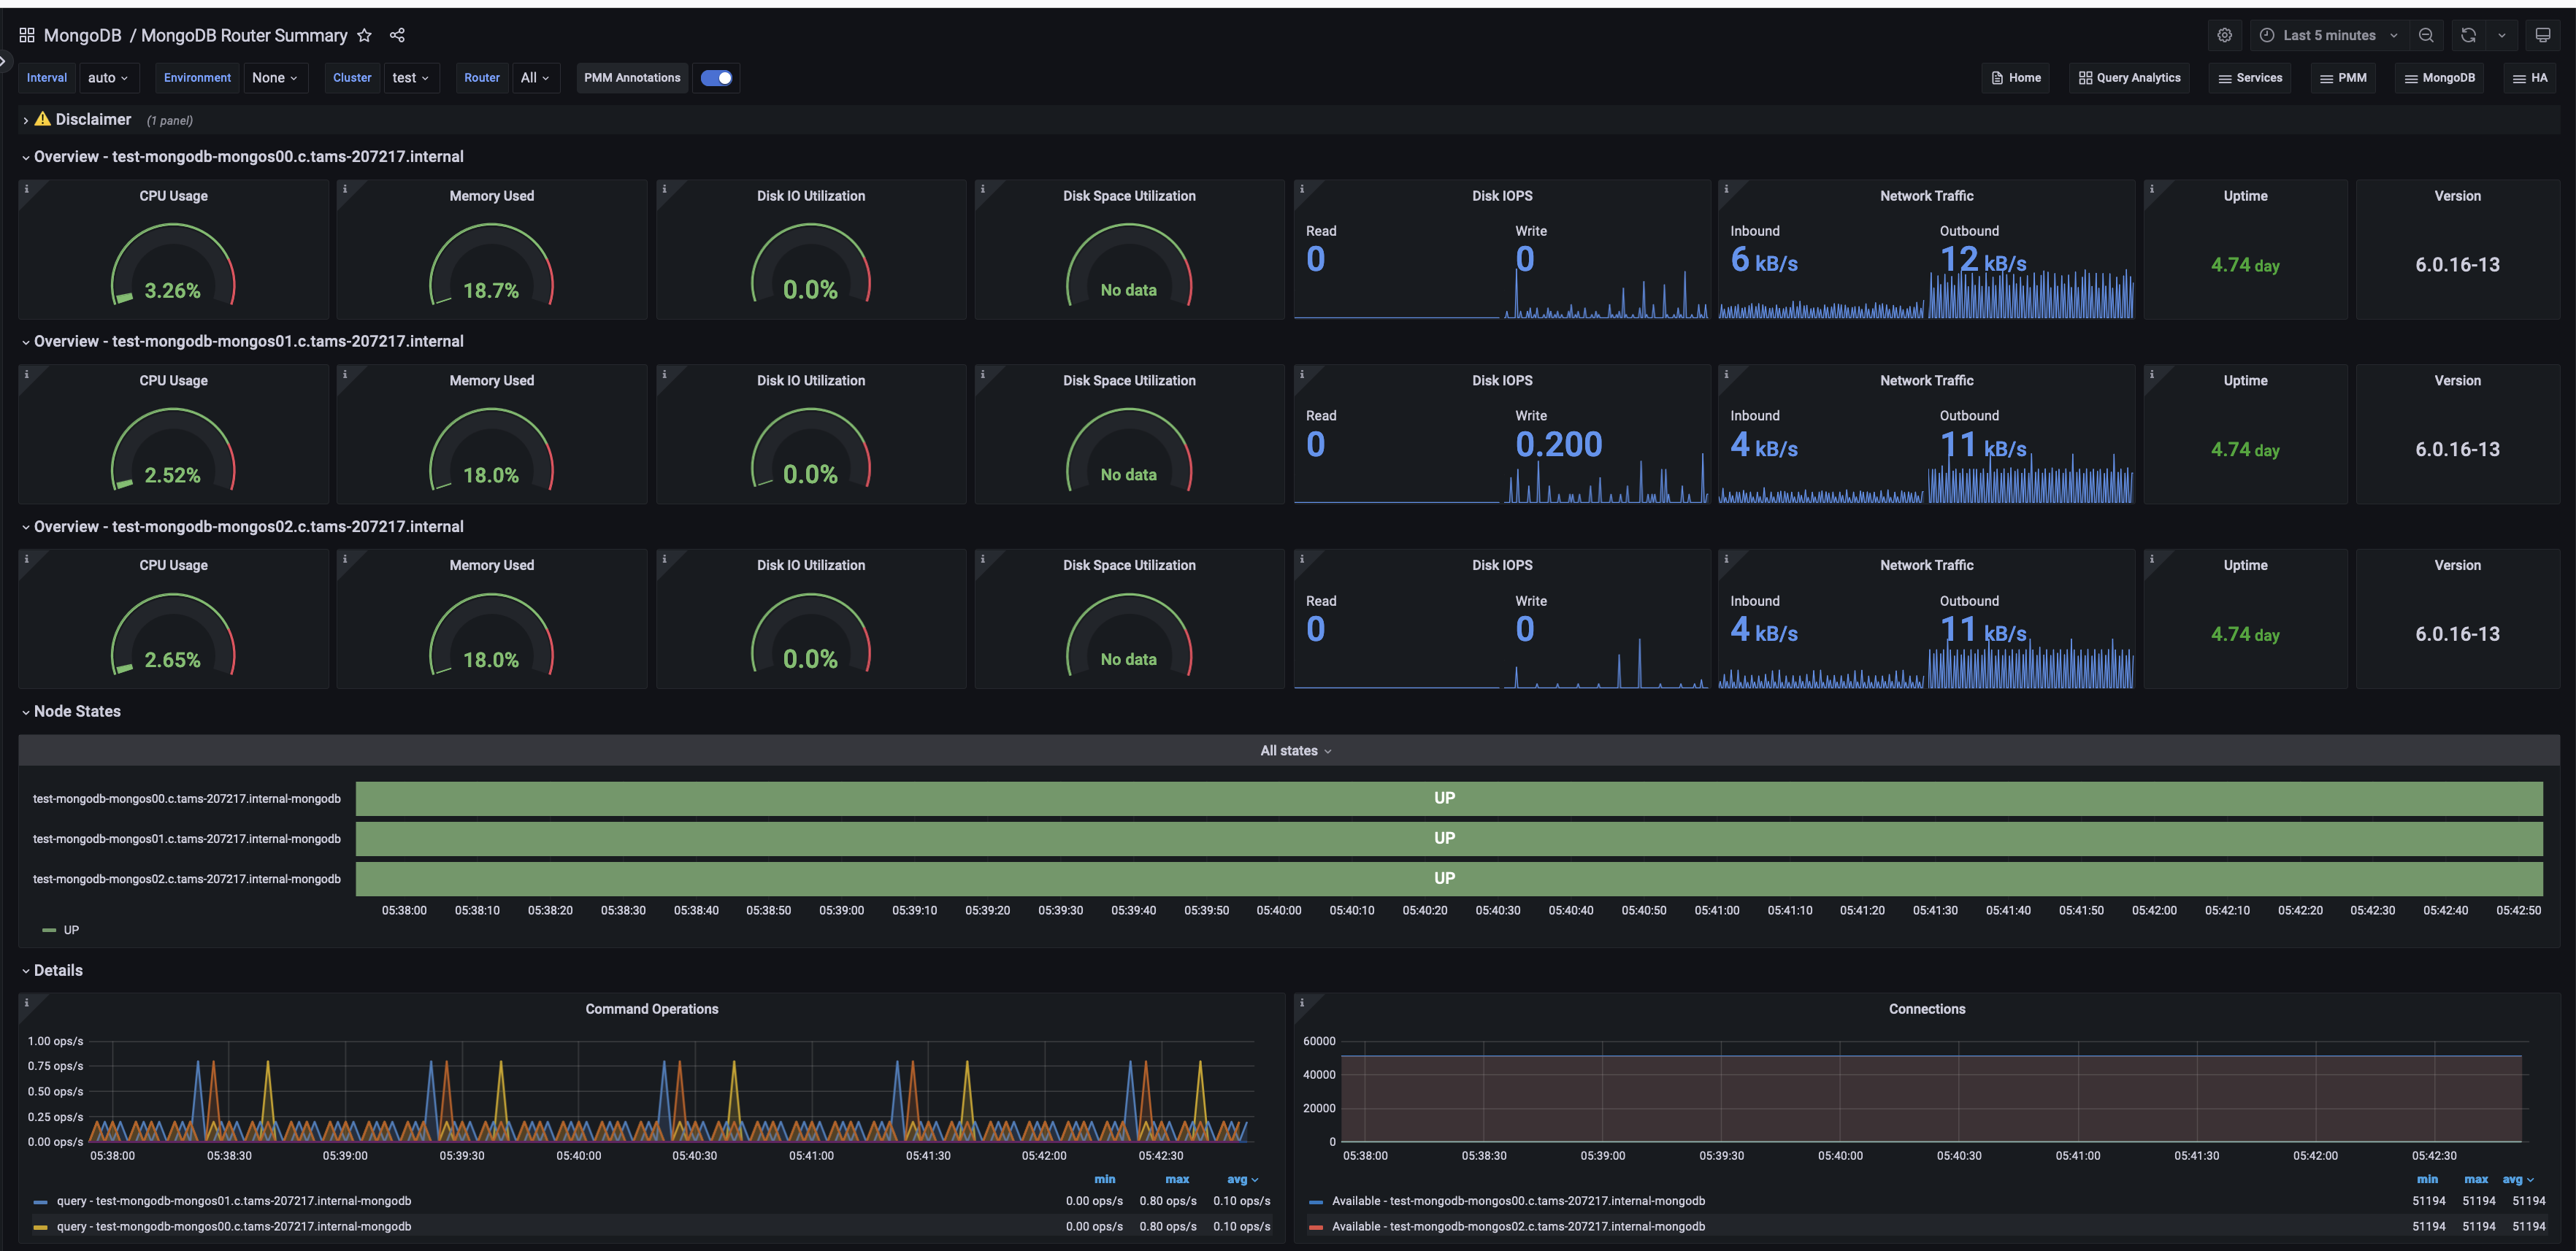The height and width of the screenshot is (1251, 2576).
Task: Open dashboard settings gear
Action: pos(2224,35)
